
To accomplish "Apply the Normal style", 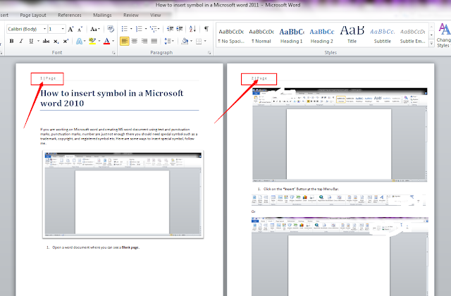I will tap(261, 35).
